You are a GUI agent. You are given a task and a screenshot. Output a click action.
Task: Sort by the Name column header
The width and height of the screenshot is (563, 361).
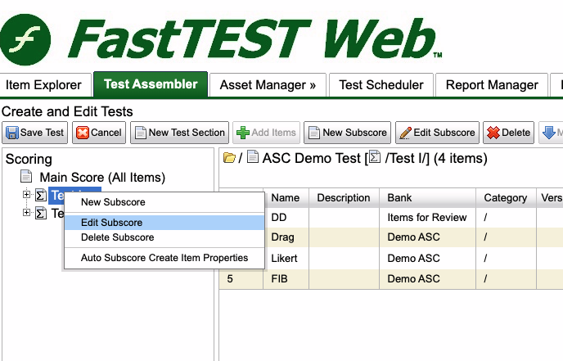coord(286,198)
